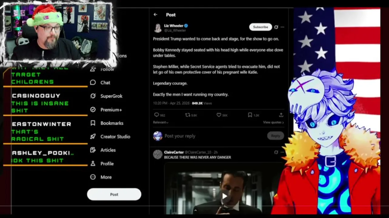Open more options on Liz Wheeler's post
This screenshot has height=218, width=389.
click(282, 27)
